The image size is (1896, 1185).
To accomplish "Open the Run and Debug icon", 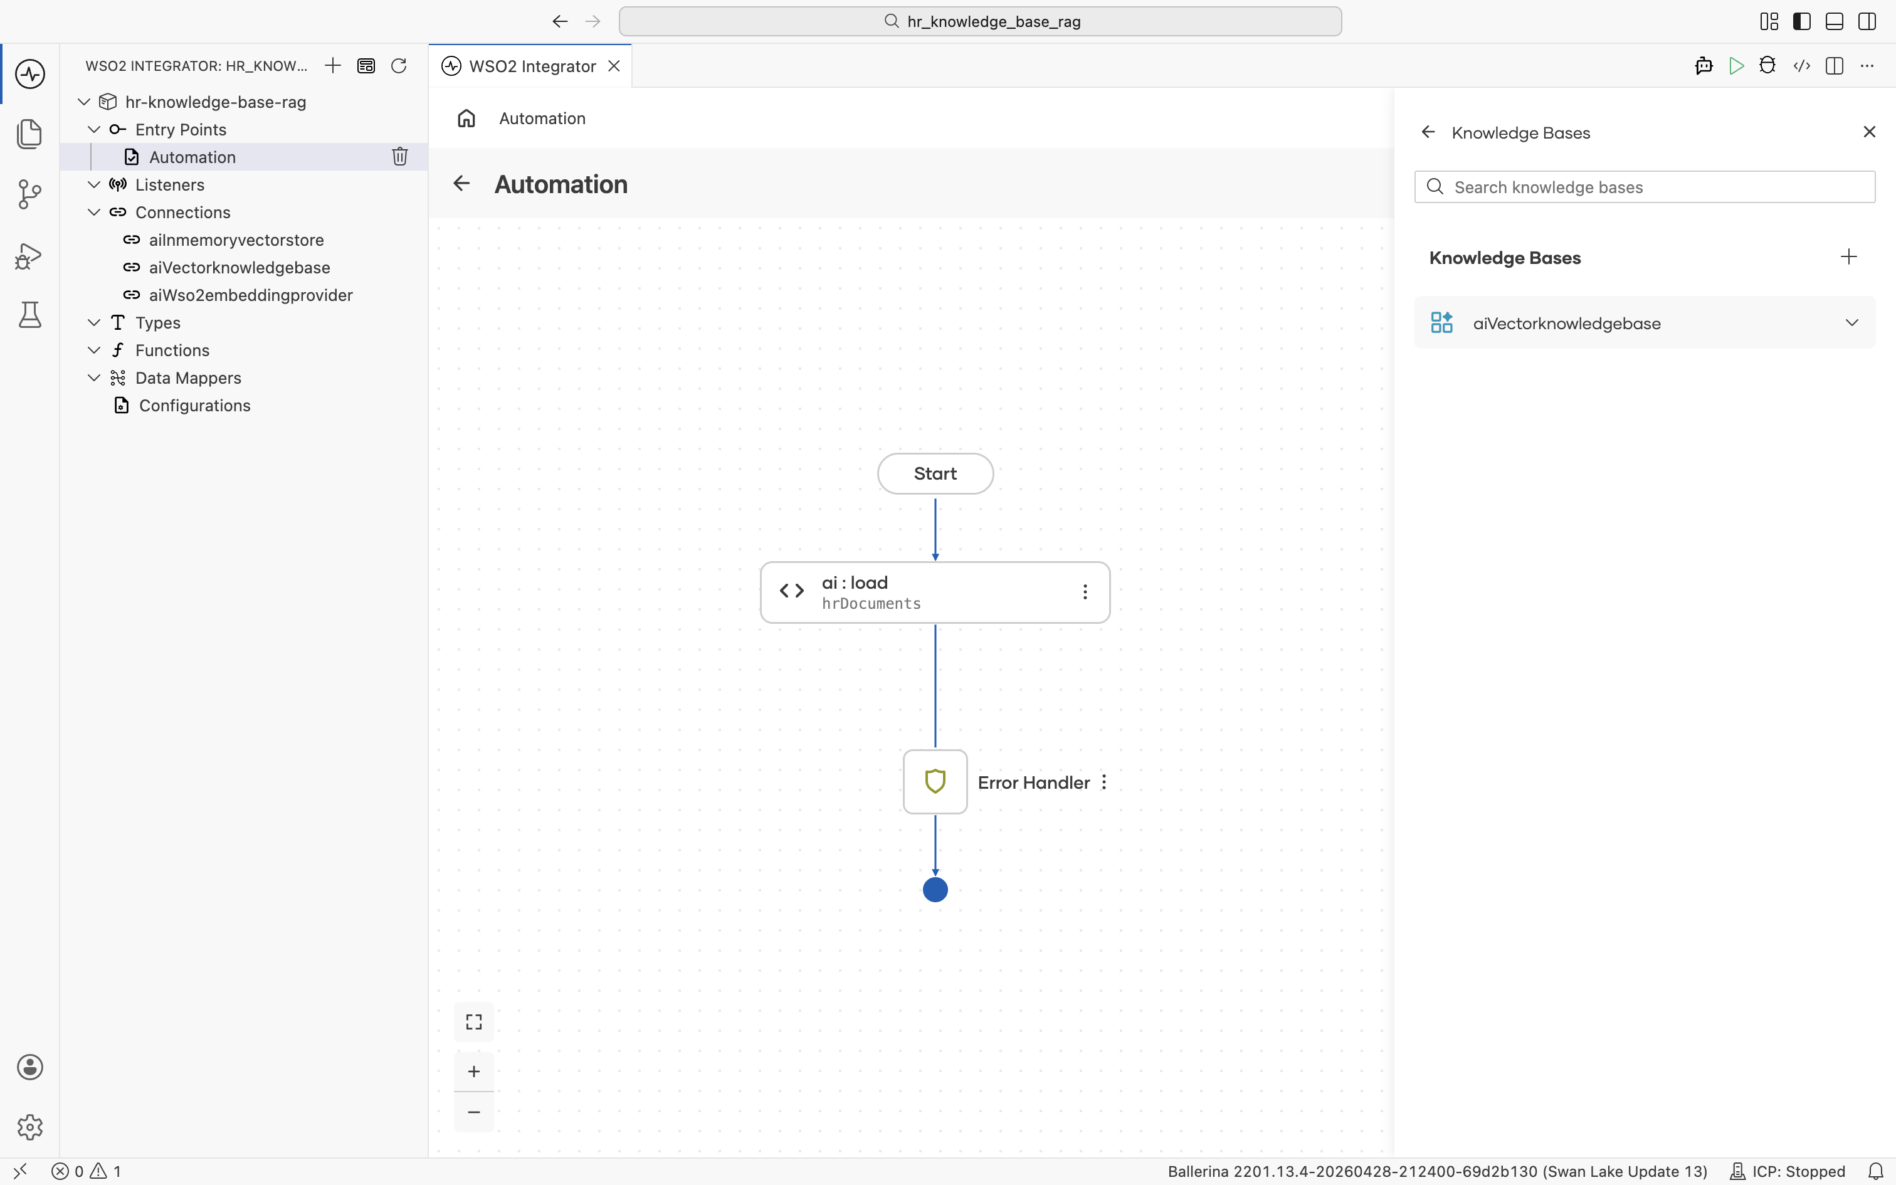I will click(x=29, y=256).
